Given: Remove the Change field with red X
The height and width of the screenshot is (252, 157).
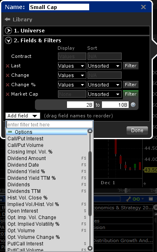Looking at the screenshot, I should (7, 76).
